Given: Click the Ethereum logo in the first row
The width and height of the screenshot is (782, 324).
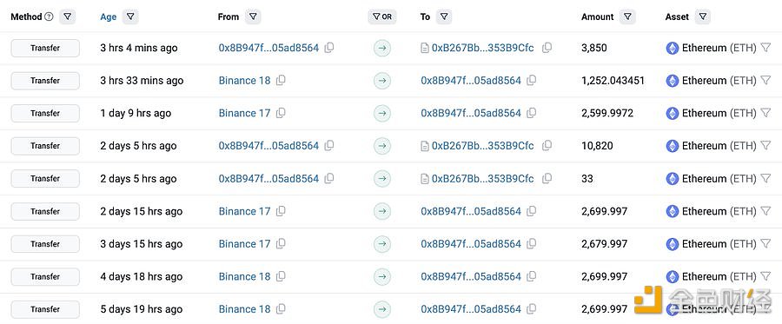Looking at the screenshot, I should (x=673, y=48).
